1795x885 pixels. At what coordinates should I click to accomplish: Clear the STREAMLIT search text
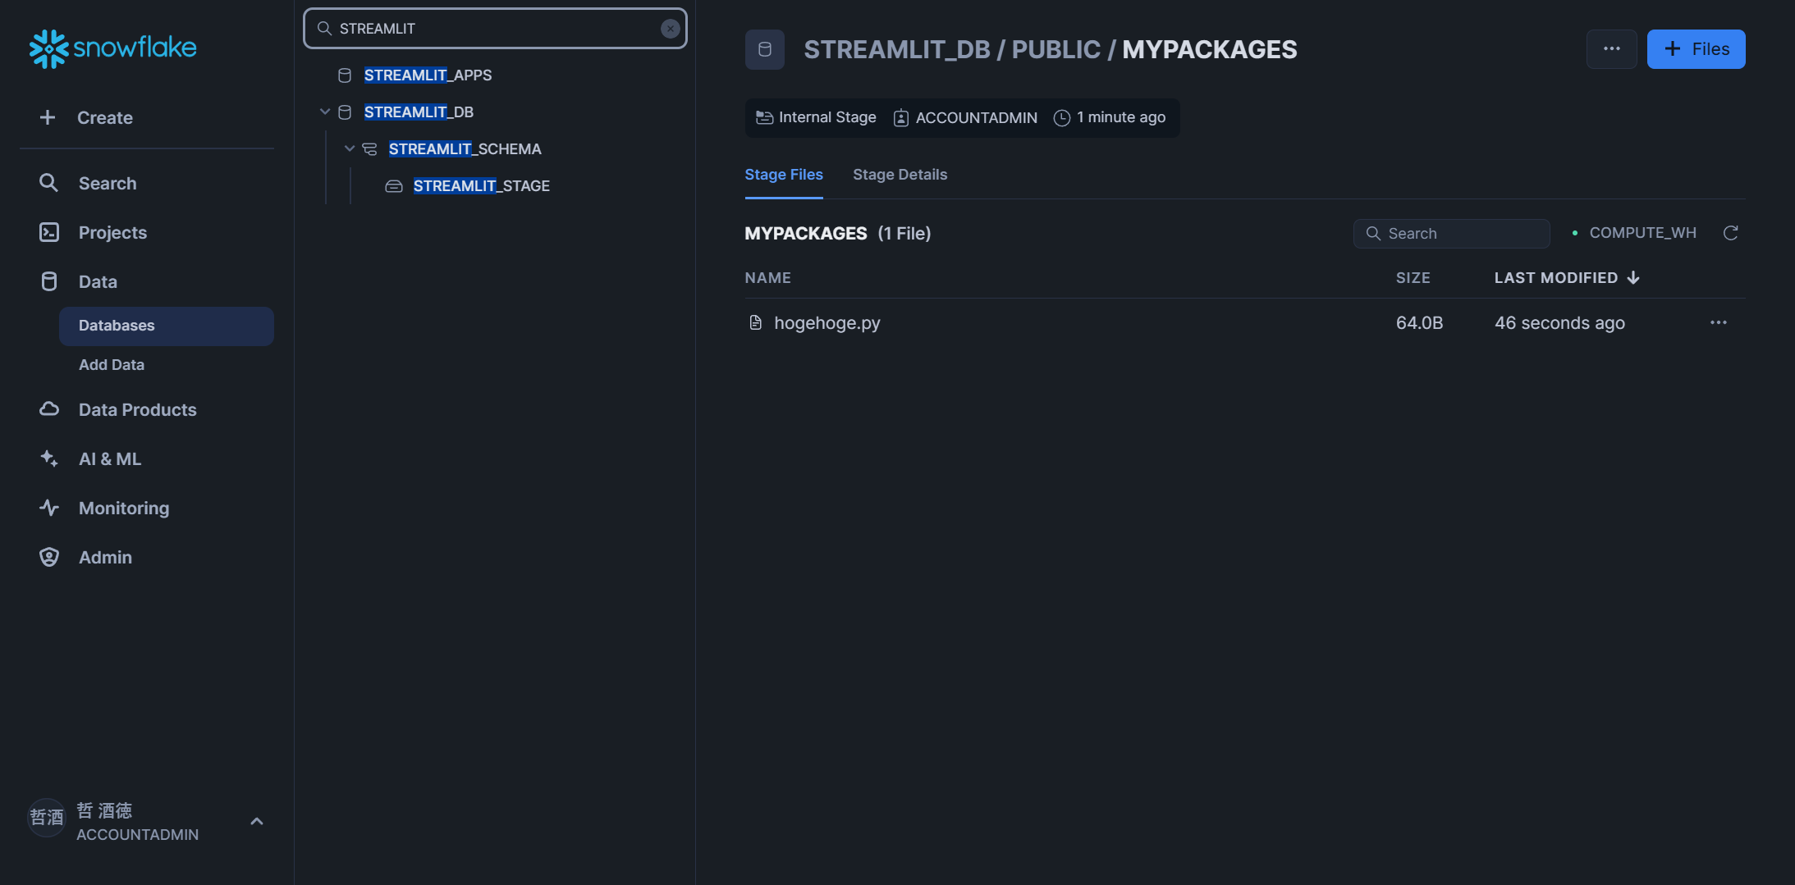coord(670,27)
